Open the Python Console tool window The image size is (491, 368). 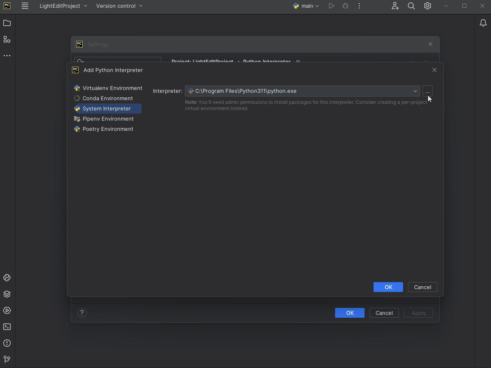click(x=7, y=278)
